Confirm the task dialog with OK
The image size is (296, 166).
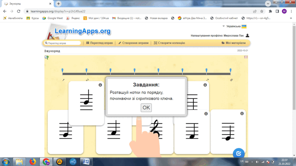point(146,108)
